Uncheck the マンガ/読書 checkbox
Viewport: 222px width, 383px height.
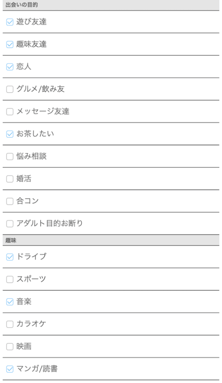pos(9,369)
